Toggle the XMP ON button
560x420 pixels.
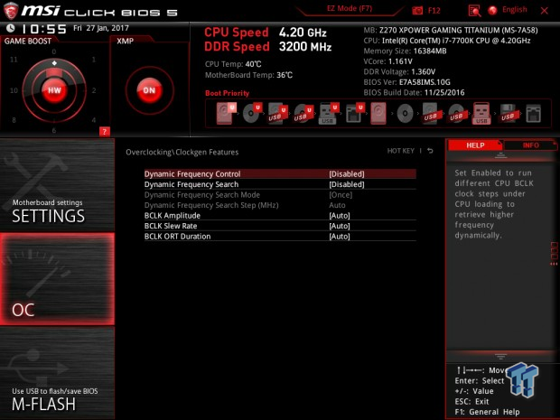tap(149, 90)
